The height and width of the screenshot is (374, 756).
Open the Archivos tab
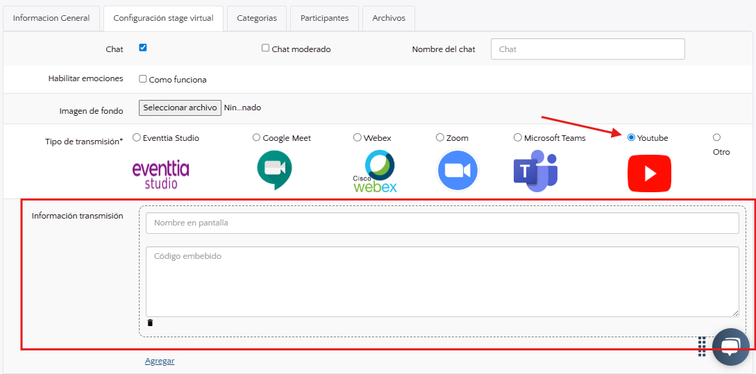[x=388, y=18]
